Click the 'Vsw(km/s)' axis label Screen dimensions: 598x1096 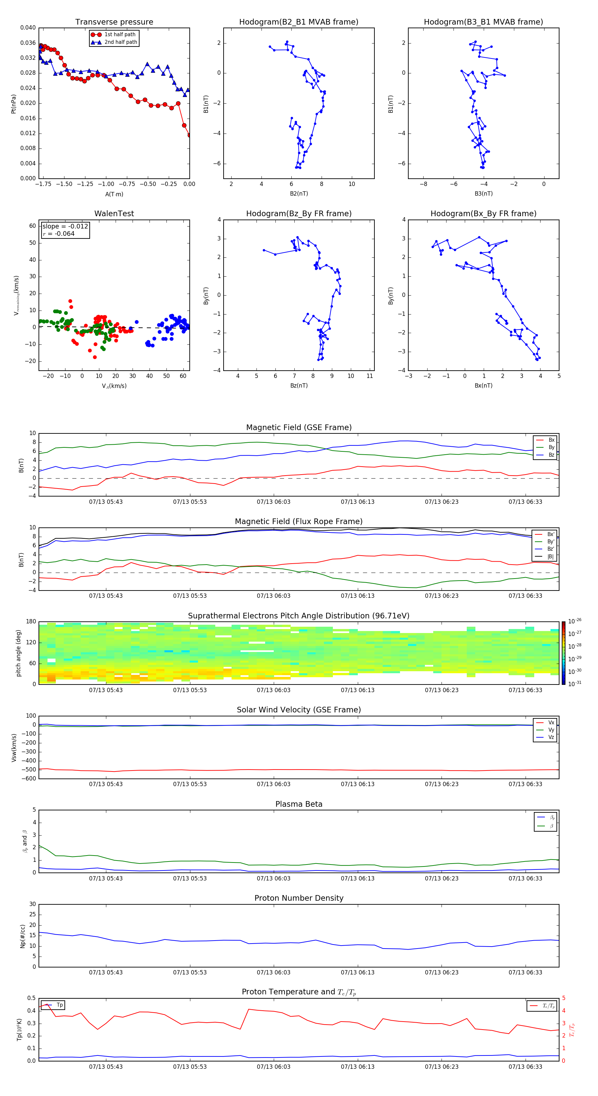pyautogui.click(x=14, y=747)
